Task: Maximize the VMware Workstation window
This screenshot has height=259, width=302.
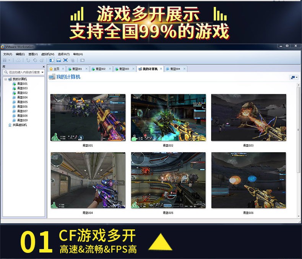Action: (287, 46)
